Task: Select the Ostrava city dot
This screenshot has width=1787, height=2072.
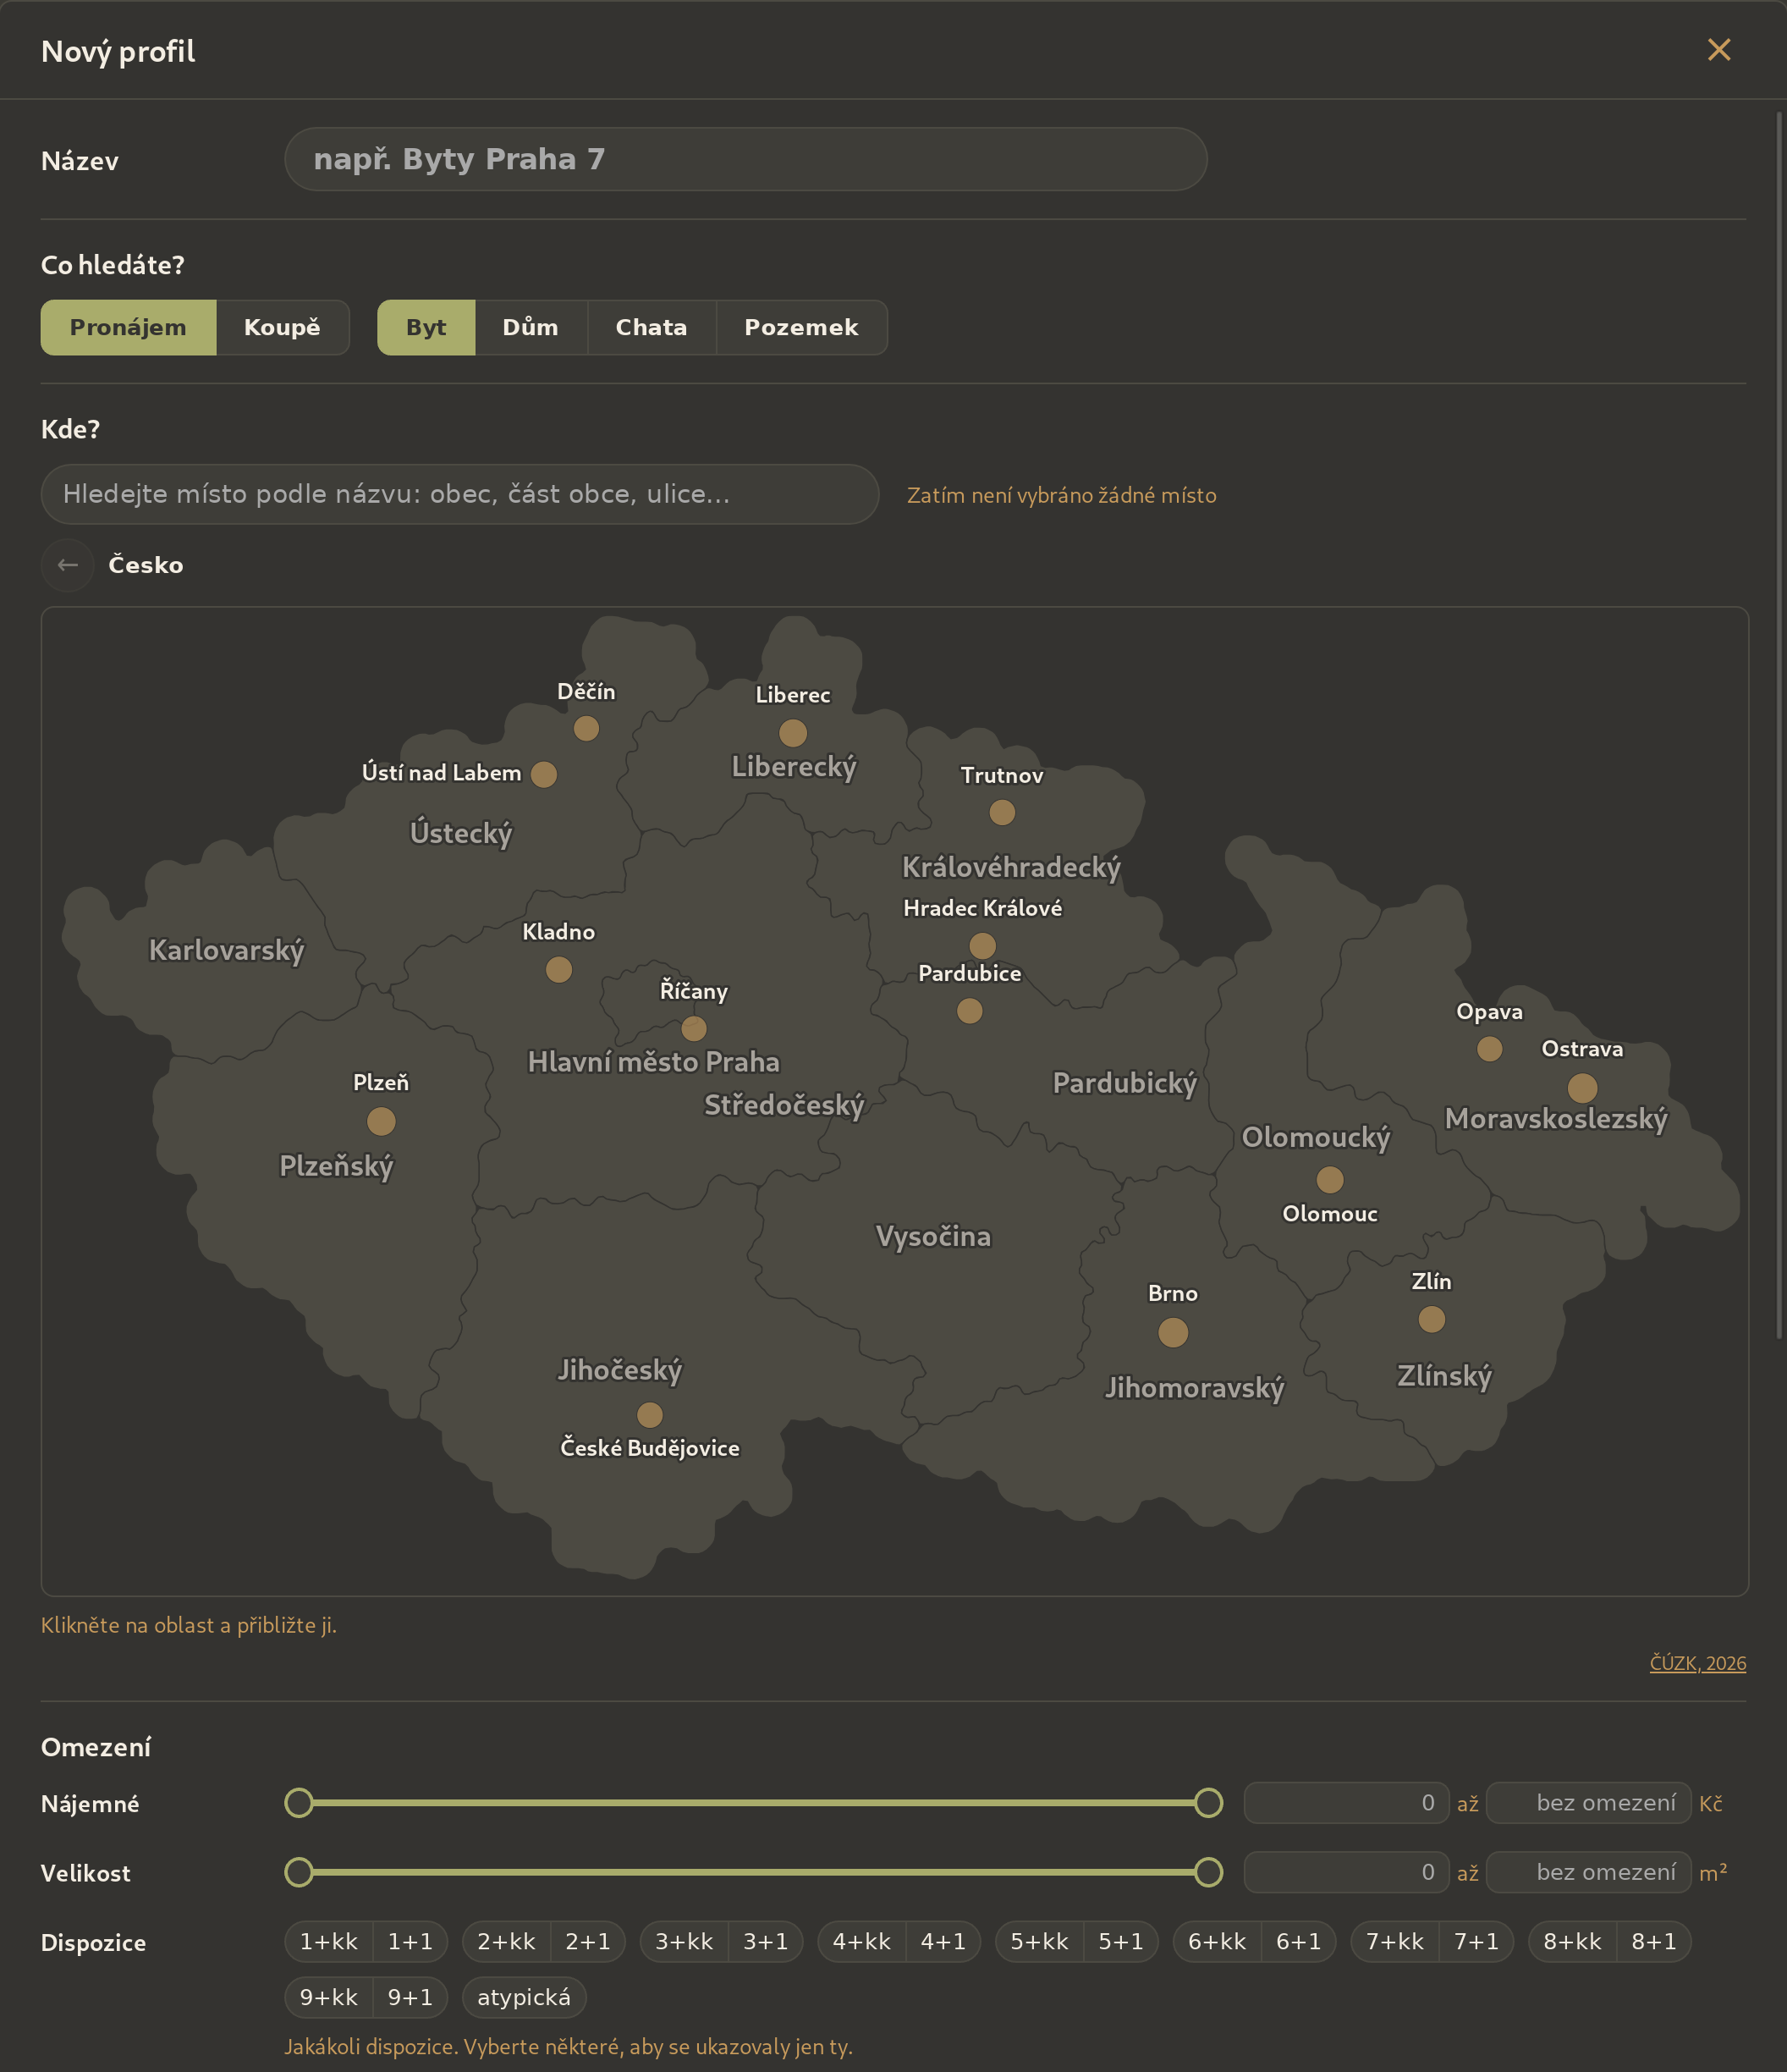Action: click(x=1581, y=1087)
